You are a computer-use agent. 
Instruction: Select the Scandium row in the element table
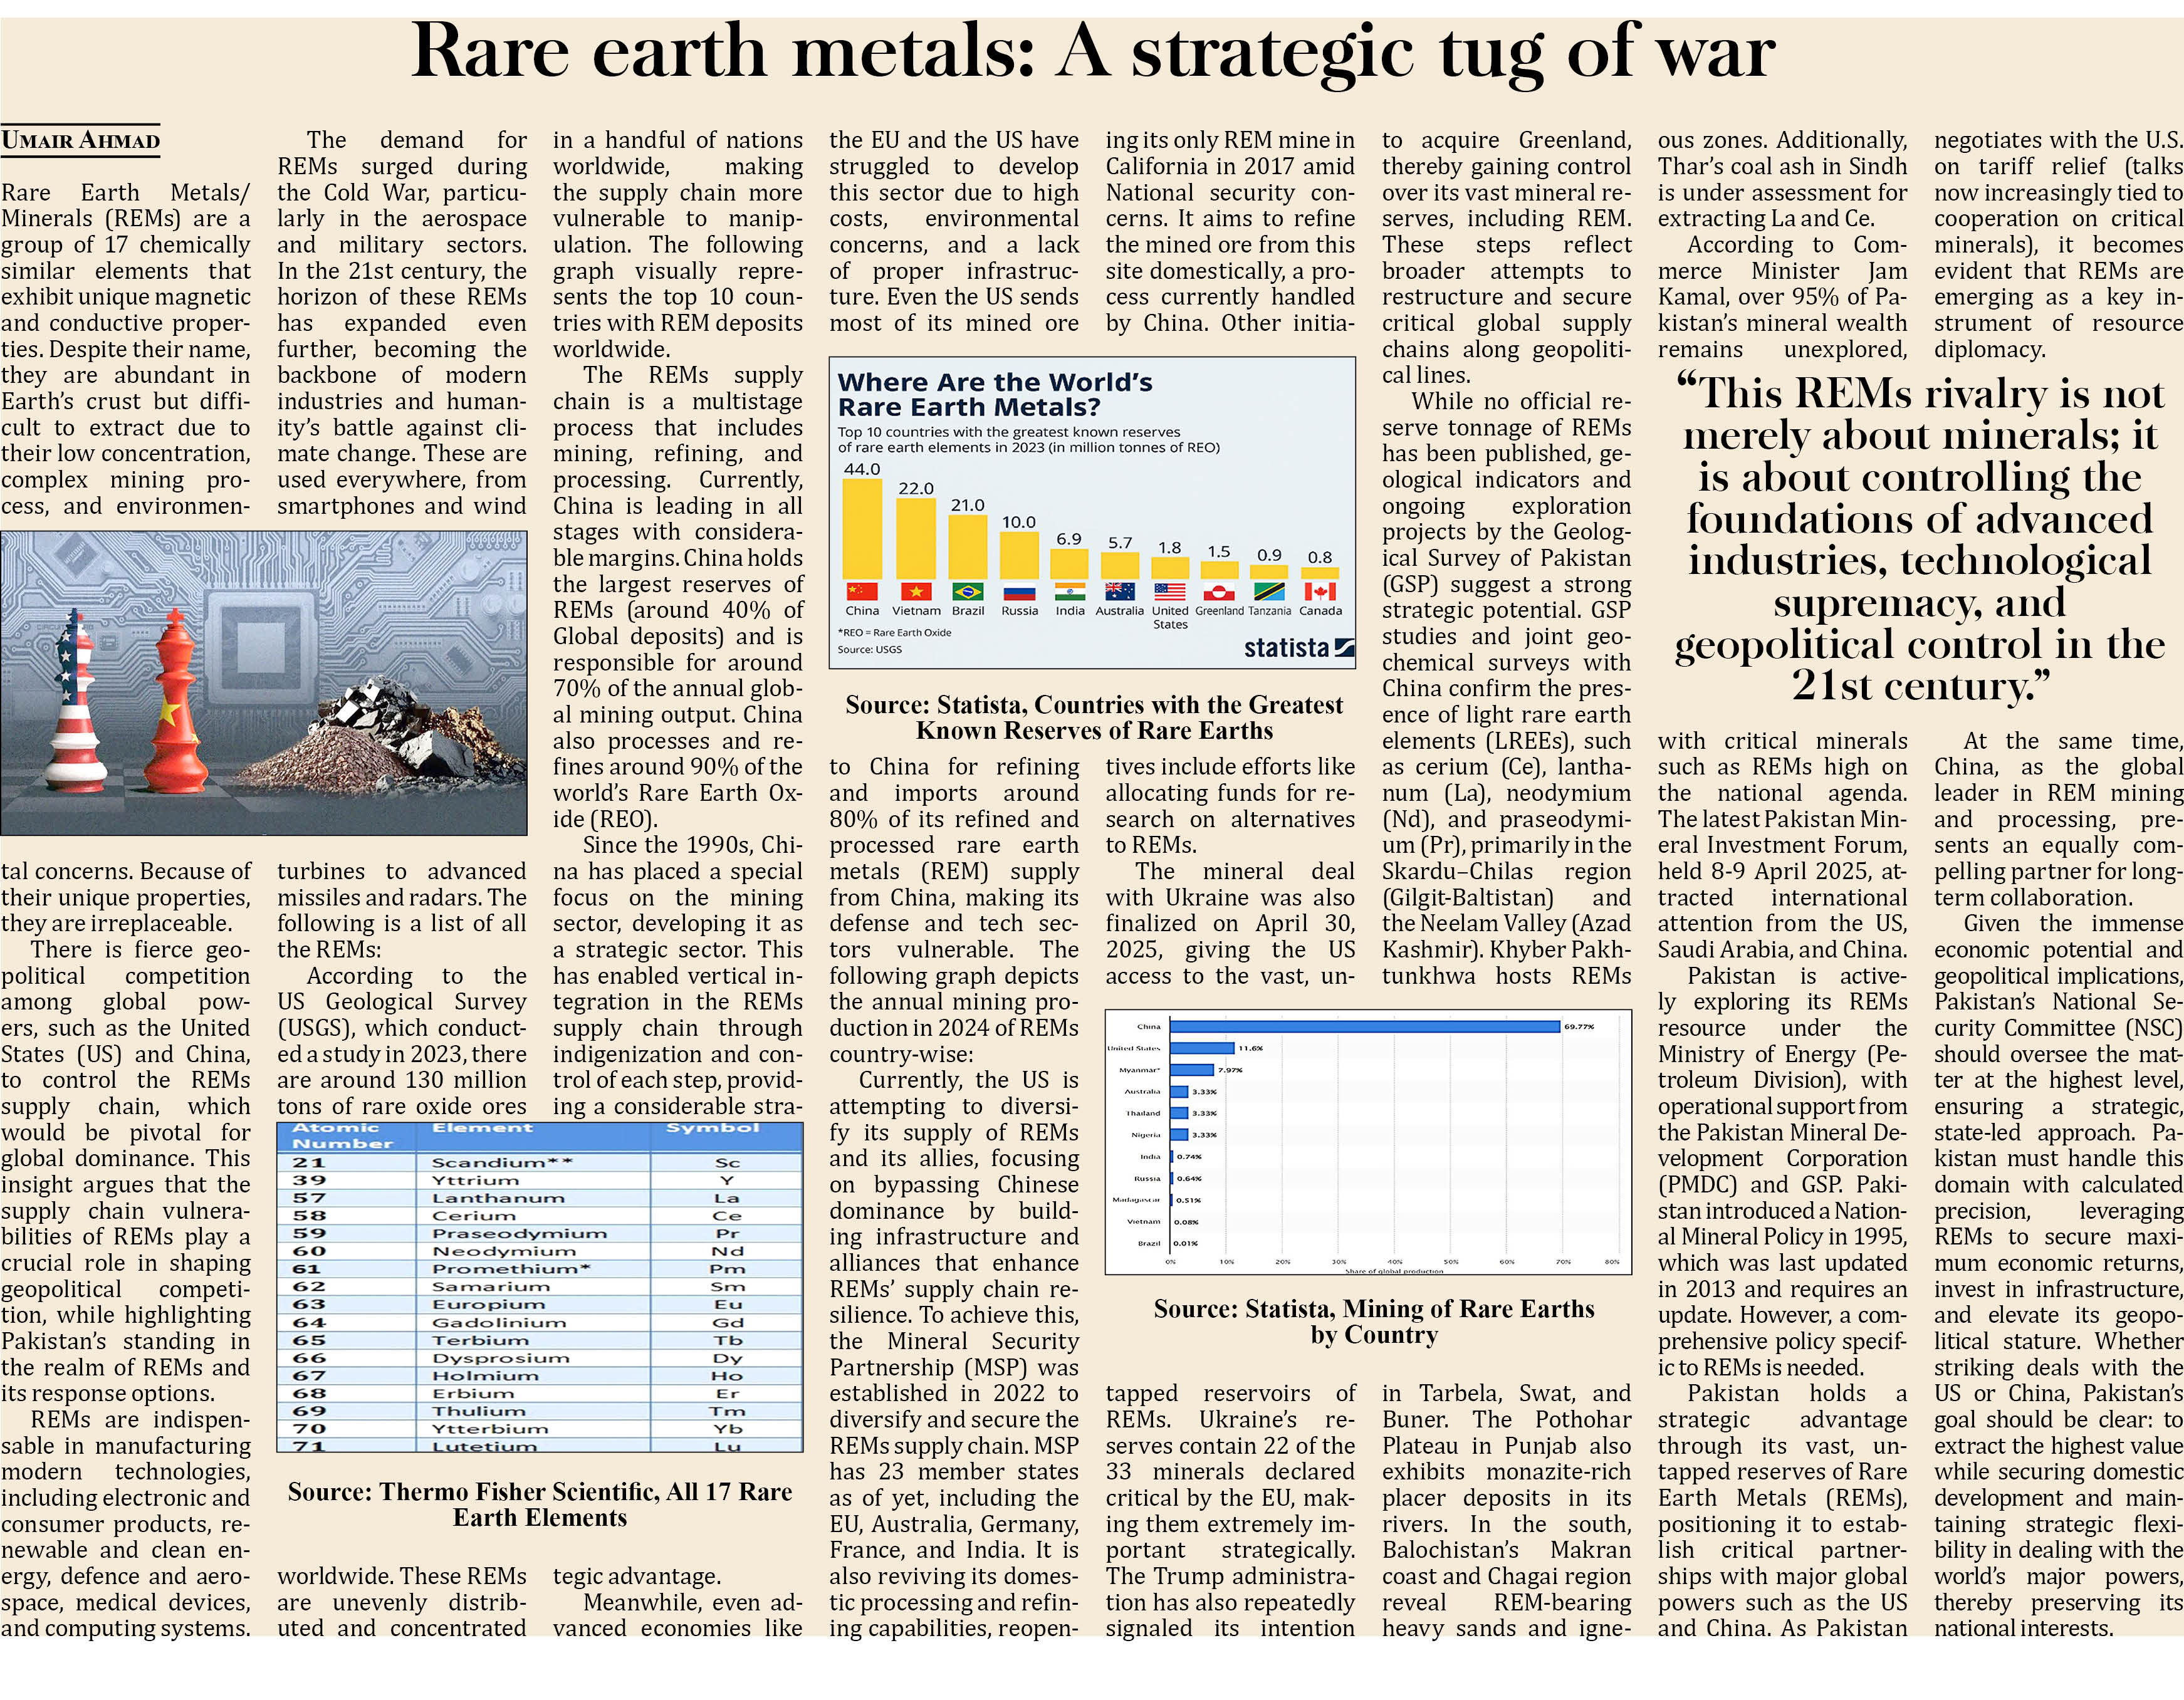[540, 1162]
